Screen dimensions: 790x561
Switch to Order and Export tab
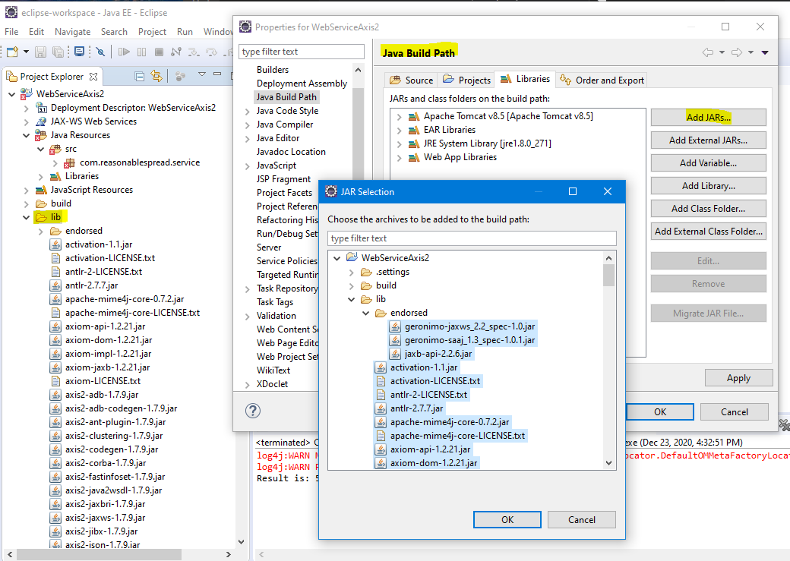[x=602, y=80]
